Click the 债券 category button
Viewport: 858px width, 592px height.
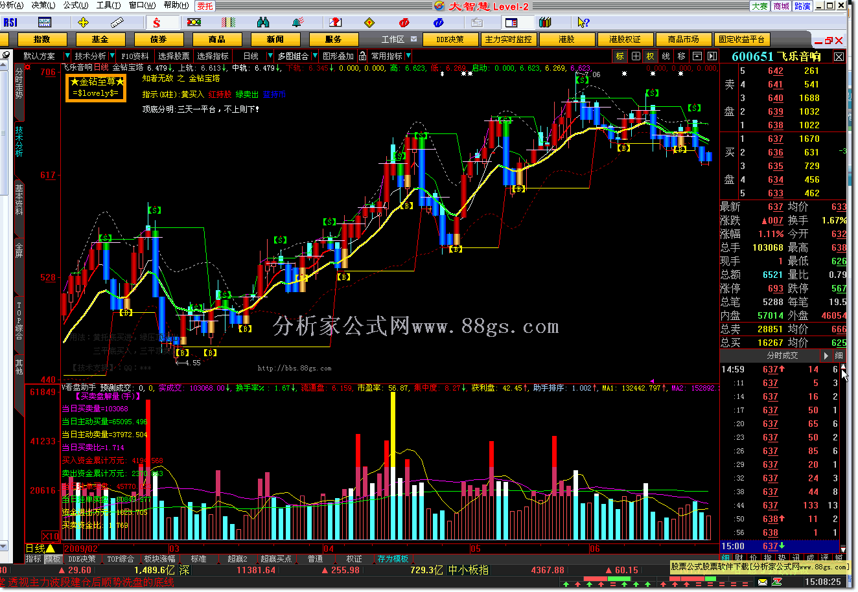[x=158, y=40]
